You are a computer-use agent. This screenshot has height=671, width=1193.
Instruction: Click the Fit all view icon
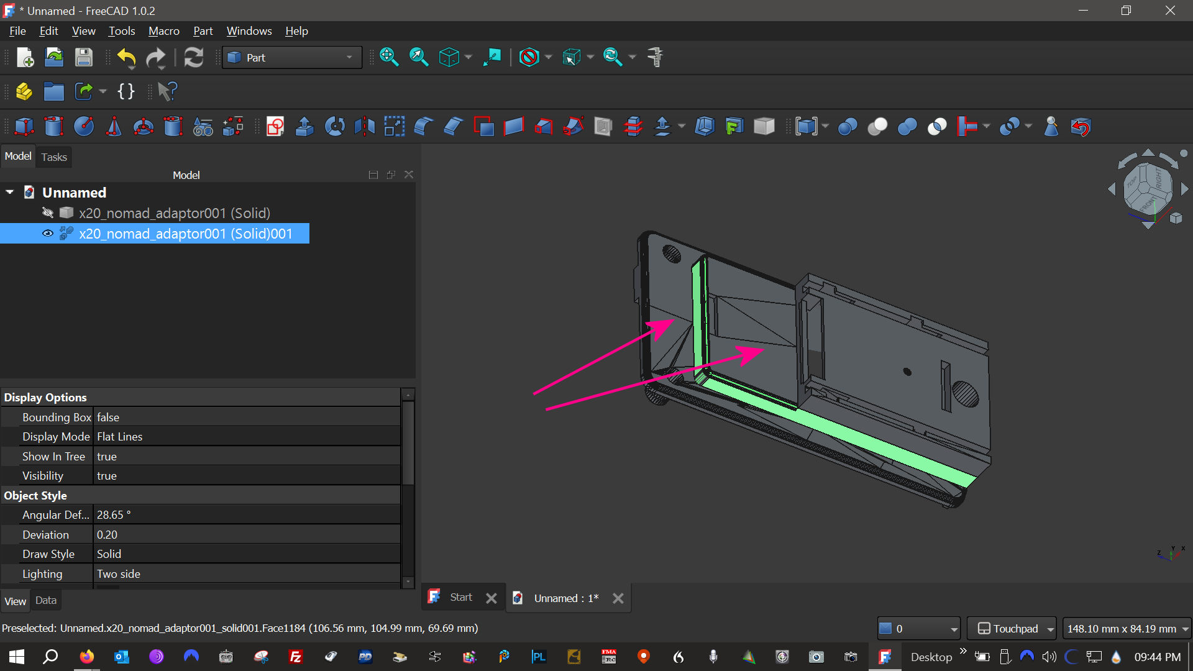click(x=389, y=57)
